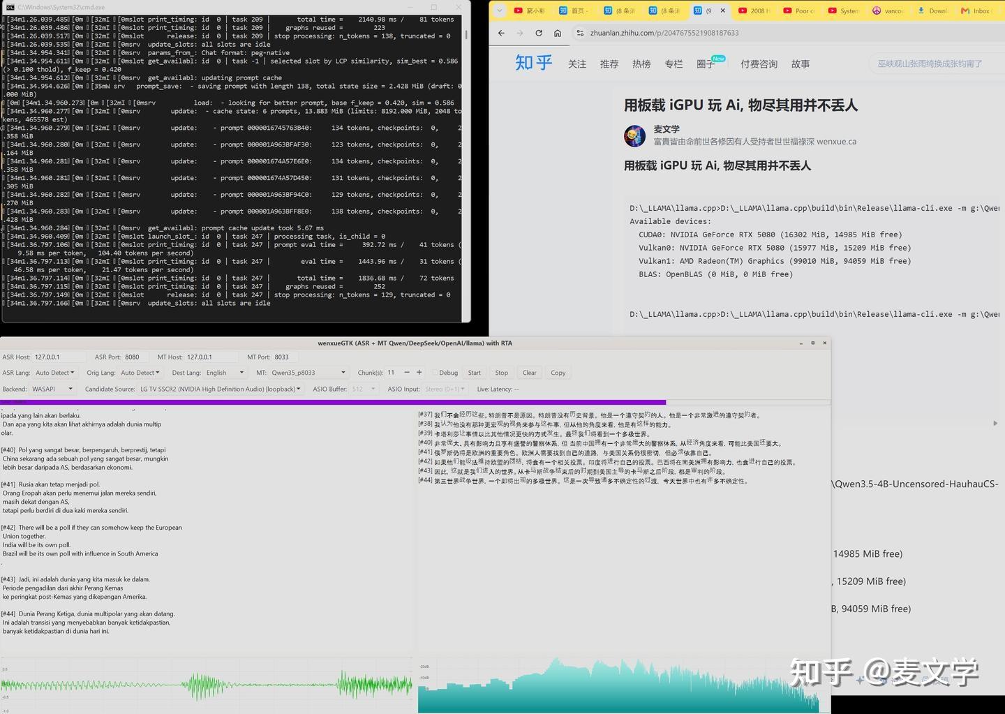Close the wenxueGTK window
Screen dimensions: 1005x714
[x=824, y=343]
